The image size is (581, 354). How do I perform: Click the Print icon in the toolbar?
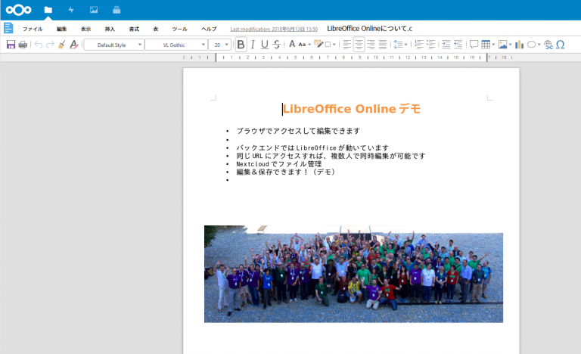23,45
